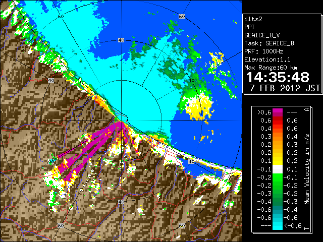Click the 40 range label on the south axis
This screenshot has width=323, height=242.
tap(121, 202)
